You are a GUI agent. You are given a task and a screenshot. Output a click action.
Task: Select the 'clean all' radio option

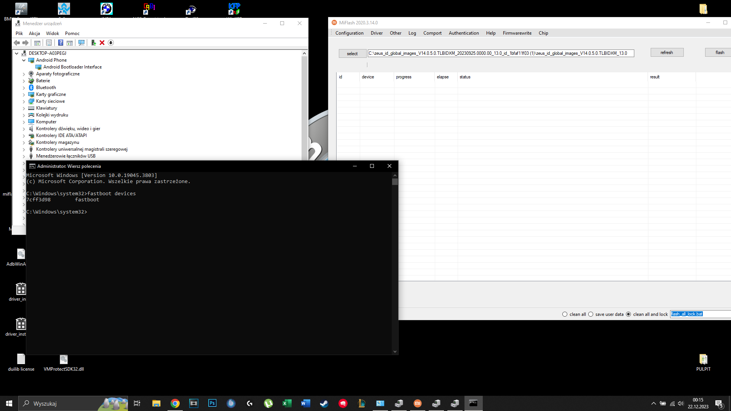(565, 314)
